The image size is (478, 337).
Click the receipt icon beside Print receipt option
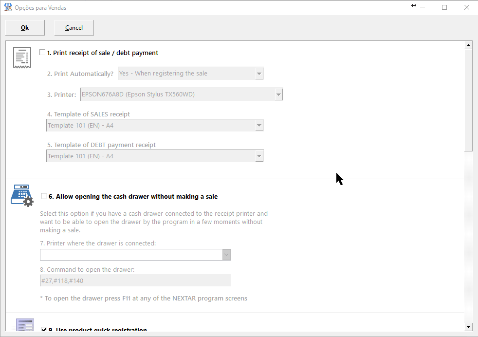pos(22,57)
